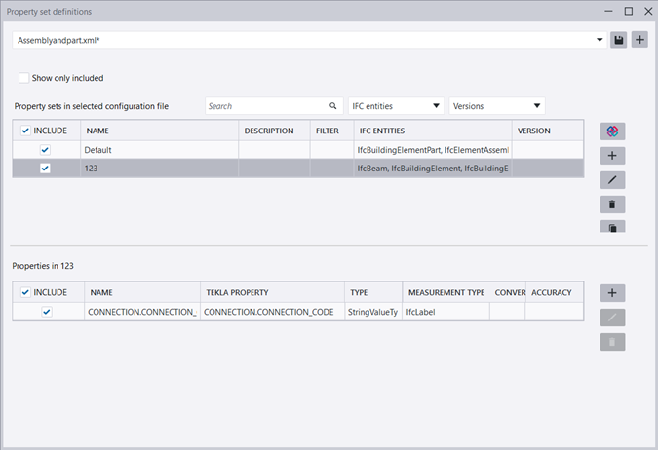Add a new property set

612,156
